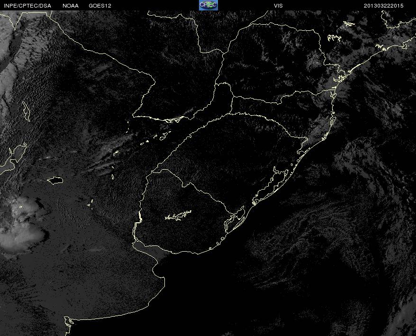
Task: Click the NOAA label in header
Action: point(70,6)
